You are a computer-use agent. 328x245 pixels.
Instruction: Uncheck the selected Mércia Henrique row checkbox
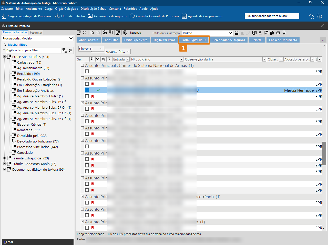pyautogui.click(x=87, y=90)
